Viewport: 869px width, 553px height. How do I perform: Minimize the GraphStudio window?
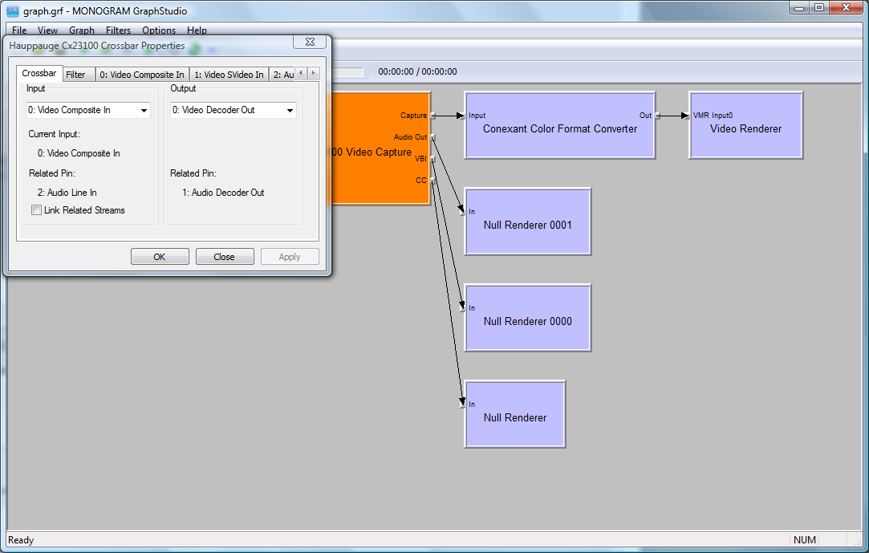pos(799,8)
